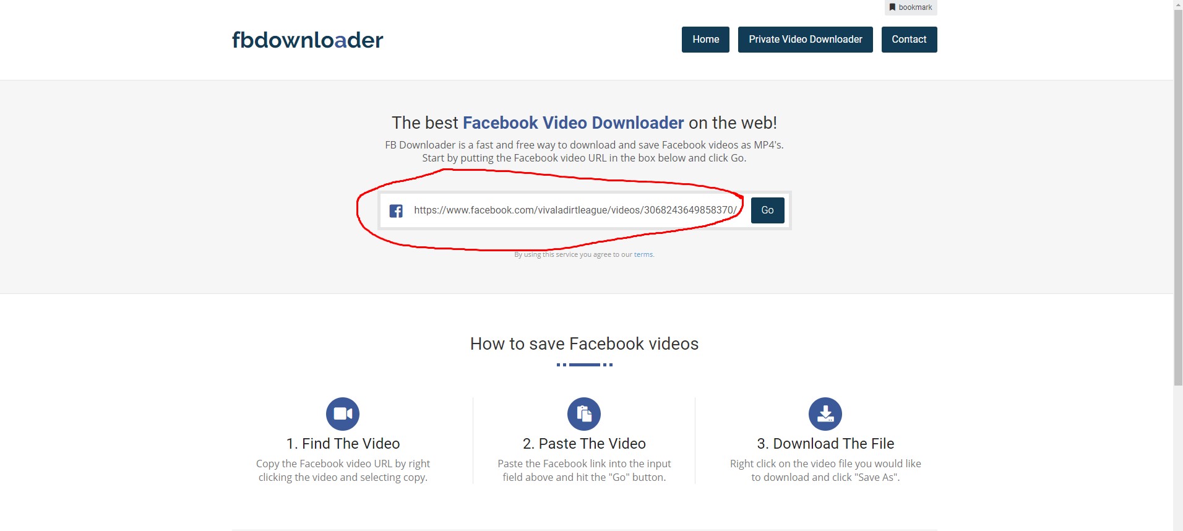Open the Home page
The height and width of the screenshot is (531, 1183).
705,40
